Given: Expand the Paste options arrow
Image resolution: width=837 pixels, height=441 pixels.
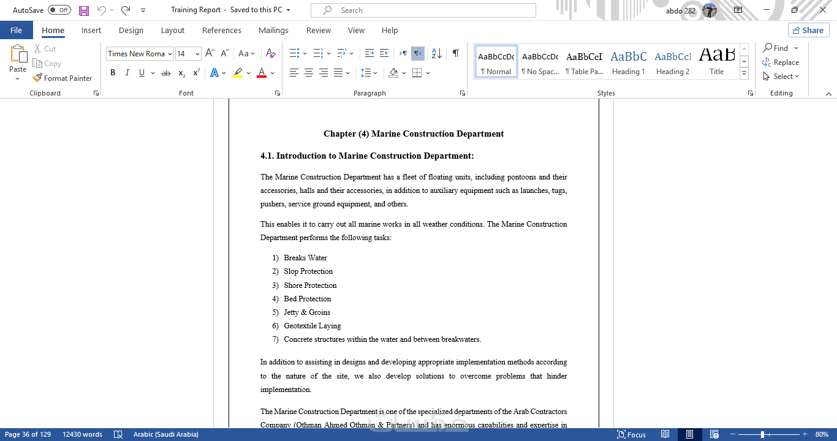Looking at the screenshot, I should point(18,78).
